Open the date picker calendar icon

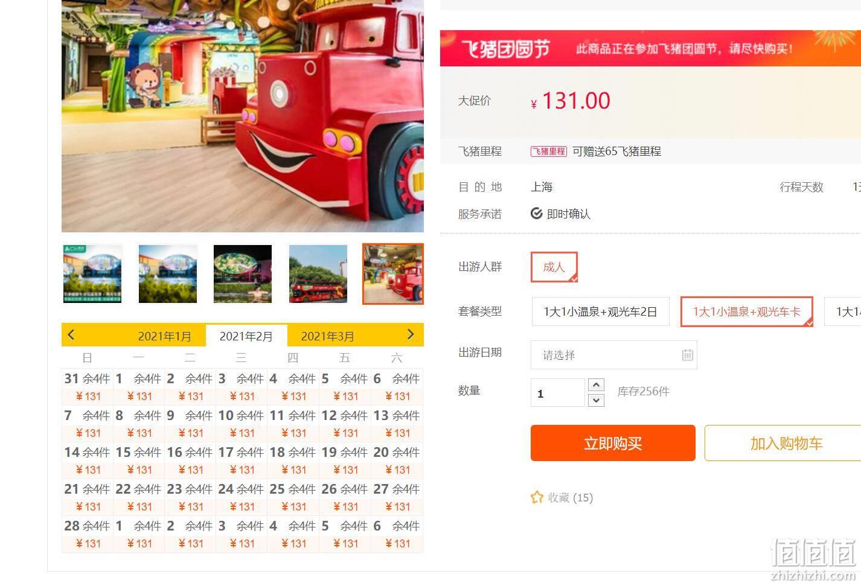(x=687, y=355)
